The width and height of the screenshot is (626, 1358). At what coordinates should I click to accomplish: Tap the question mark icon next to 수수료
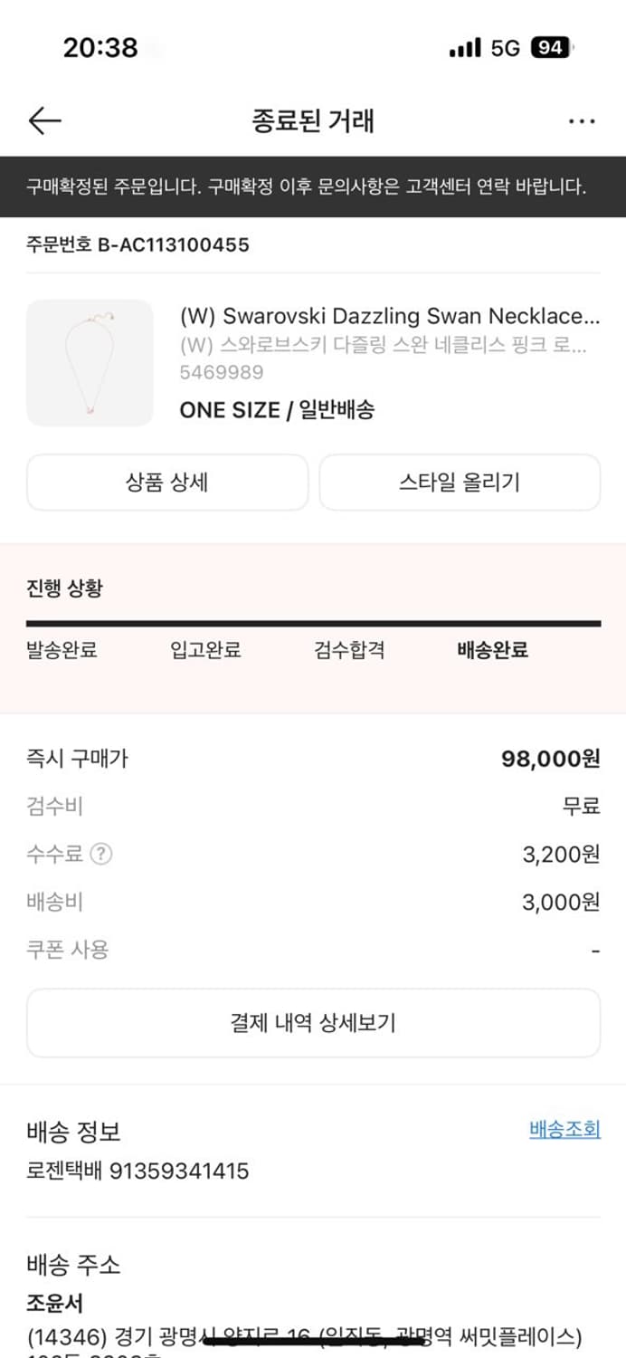tap(102, 854)
